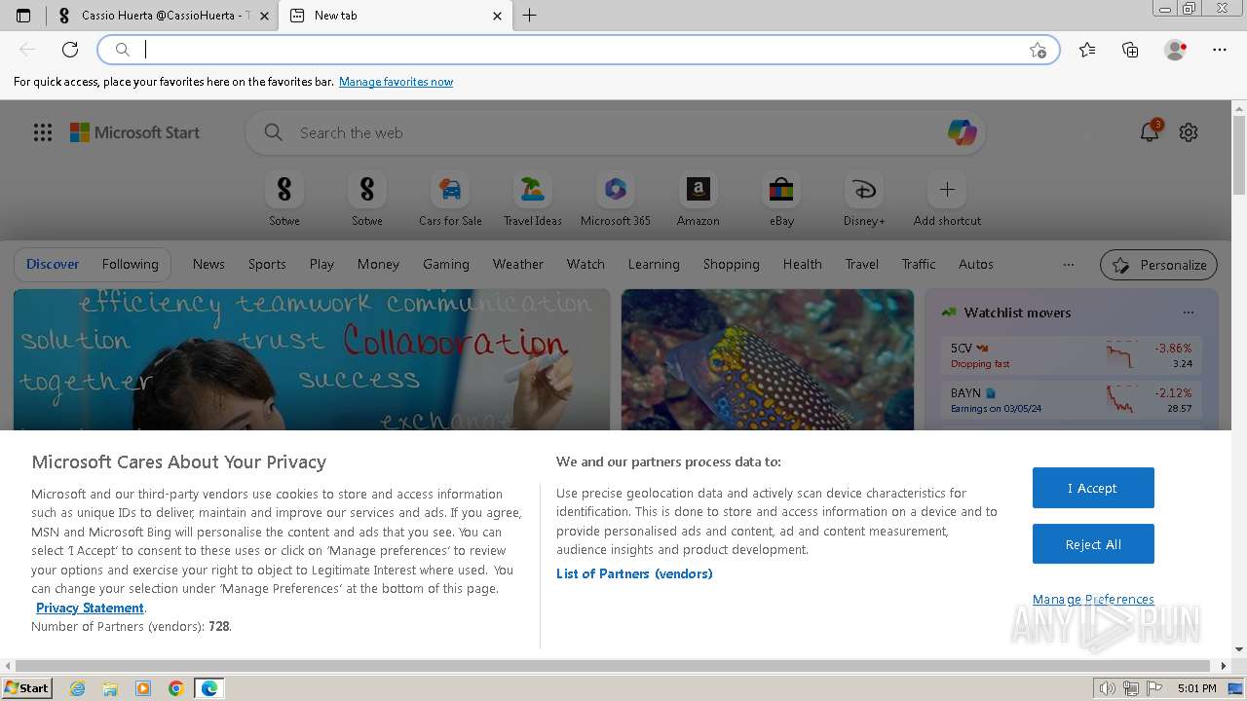Click the Add shortcut plus icon
Image resolution: width=1247 pixels, height=701 pixels.
[x=947, y=190]
